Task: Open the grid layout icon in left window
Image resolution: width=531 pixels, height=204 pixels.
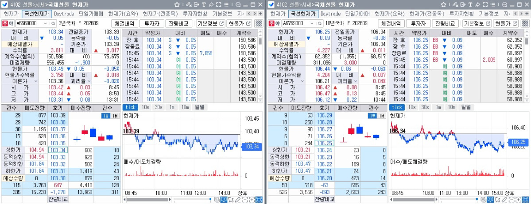Action: [259, 23]
